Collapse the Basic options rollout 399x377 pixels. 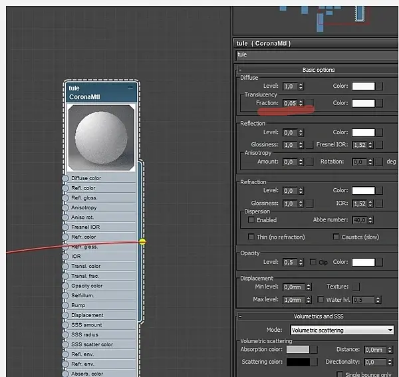click(241, 70)
